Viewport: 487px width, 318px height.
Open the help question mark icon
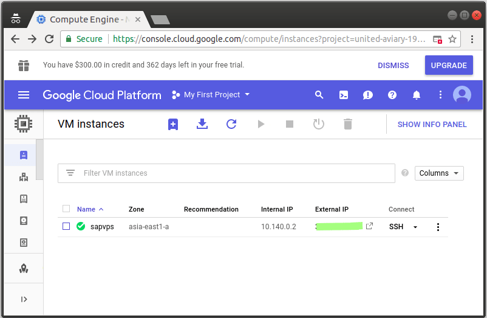point(392,95)
